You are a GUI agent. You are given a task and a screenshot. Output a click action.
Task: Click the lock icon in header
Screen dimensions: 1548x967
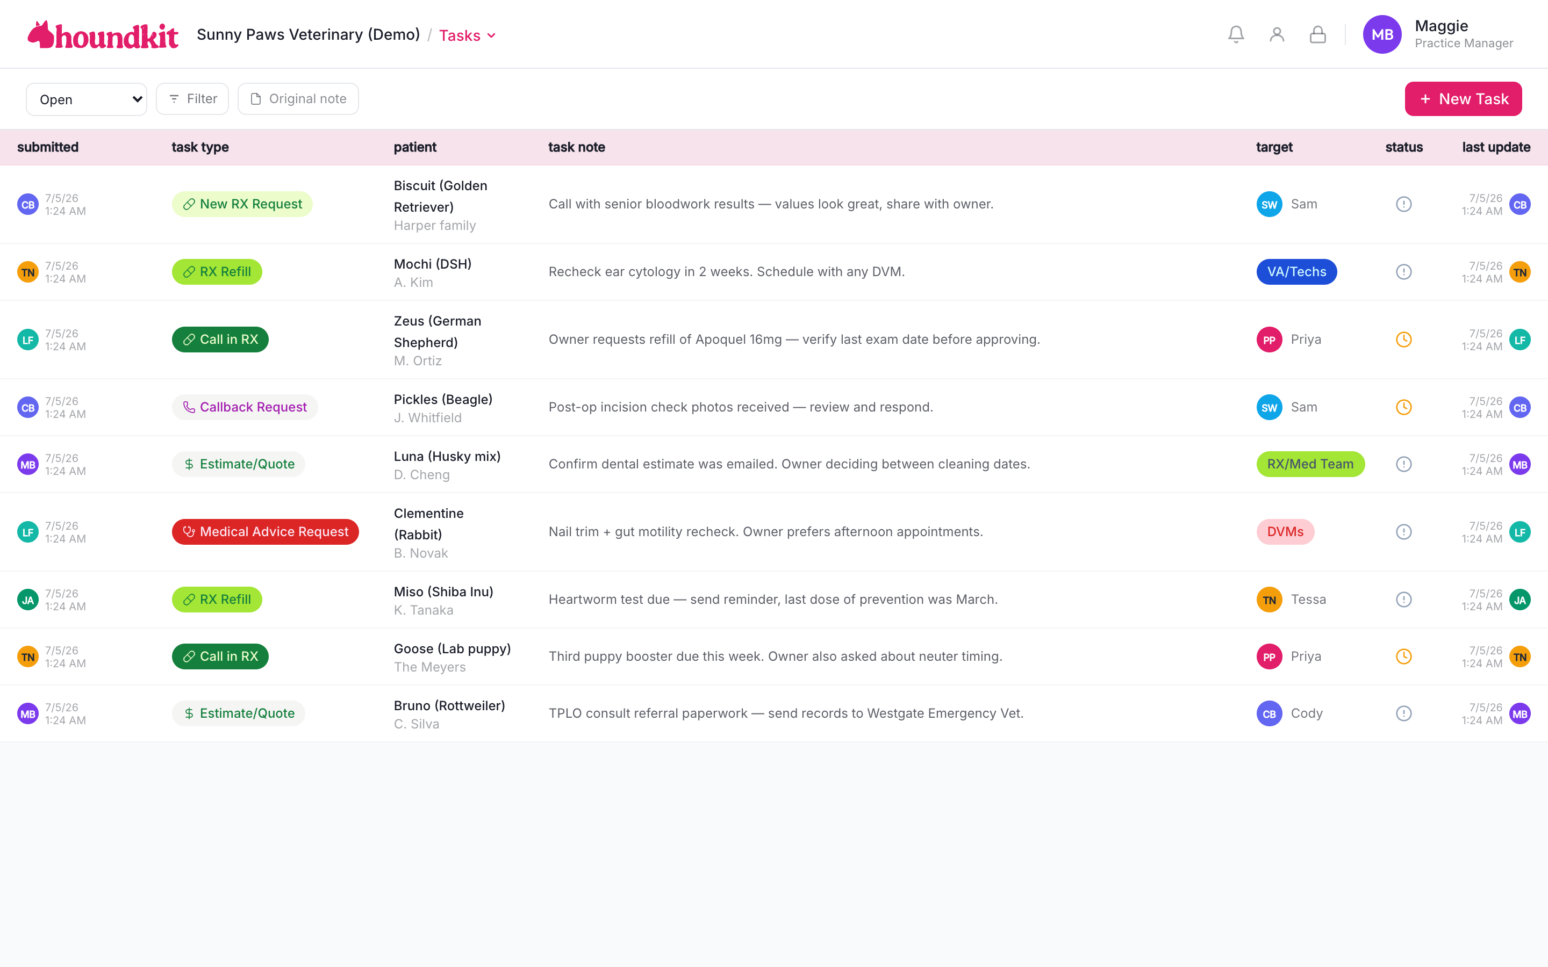pyautogui.click(x=1318, y=34)
